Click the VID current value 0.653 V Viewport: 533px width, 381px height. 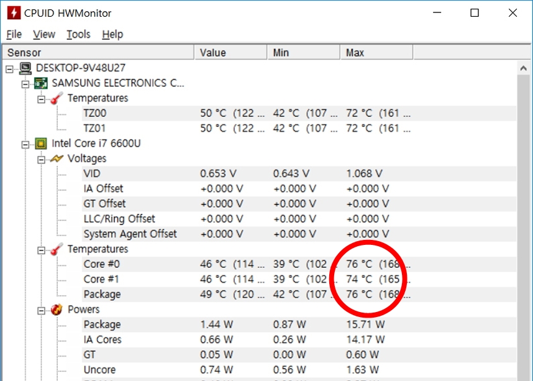point(218,174)
